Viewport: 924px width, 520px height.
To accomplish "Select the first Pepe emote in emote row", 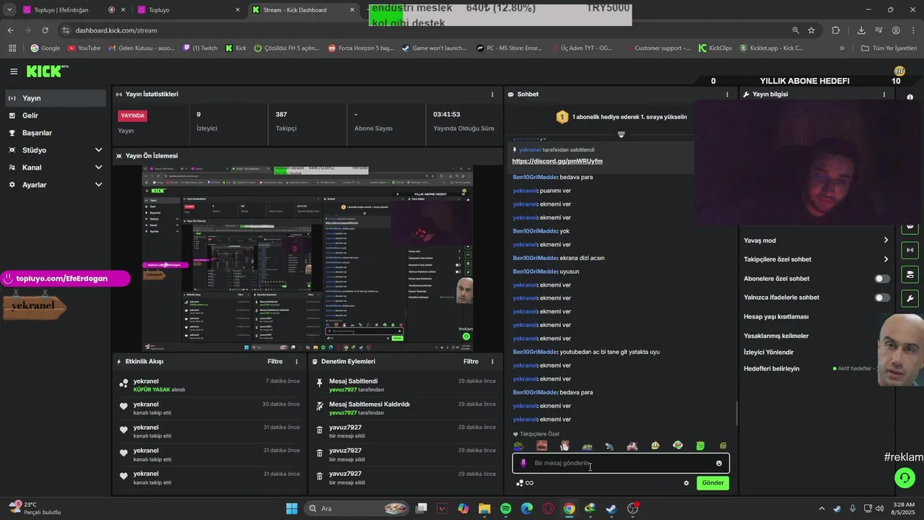I will coord(518,446).
